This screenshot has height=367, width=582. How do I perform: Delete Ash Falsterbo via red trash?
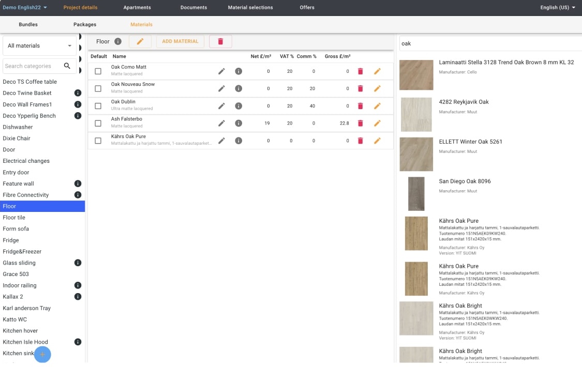coord(360,123)
